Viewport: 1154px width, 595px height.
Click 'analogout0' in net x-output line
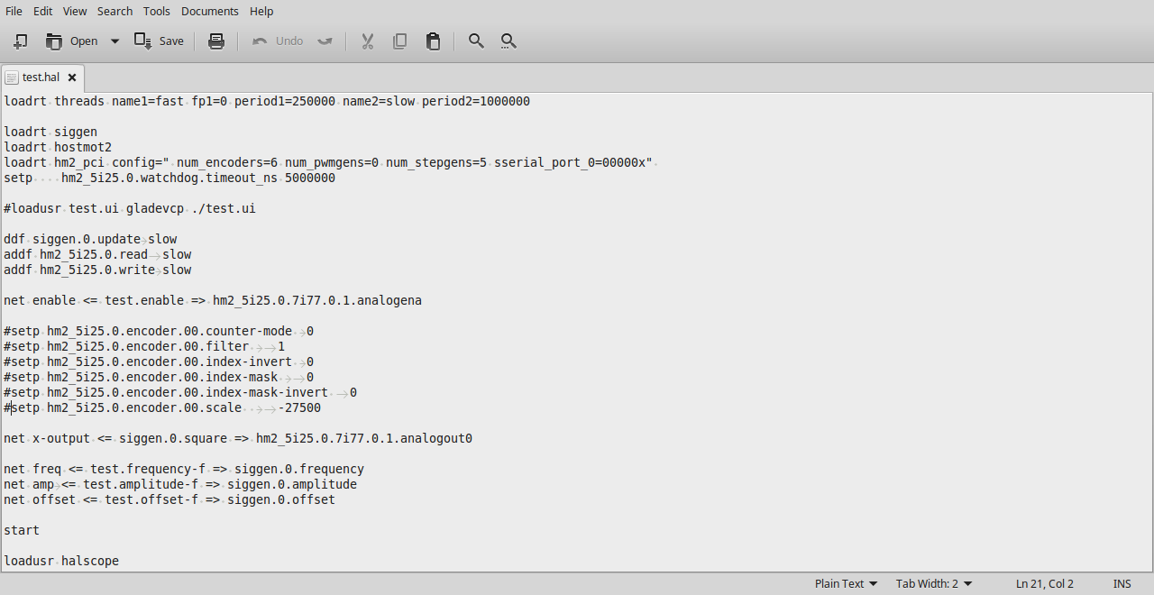point(436,438)
